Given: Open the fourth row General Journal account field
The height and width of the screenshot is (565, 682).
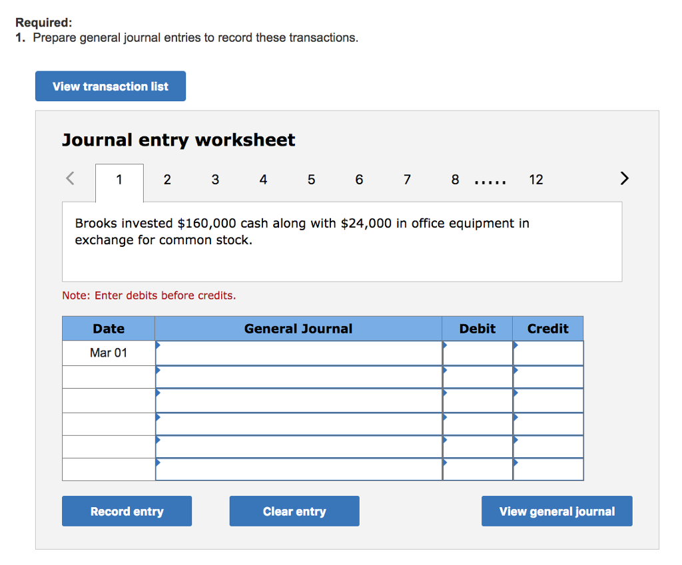Looking at the screenshot, I should coord(299,424).
